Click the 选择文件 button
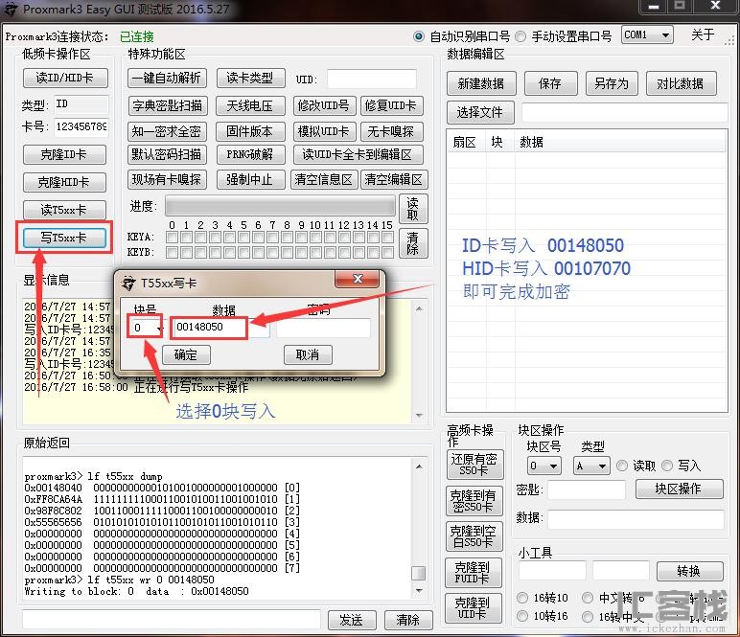This screenshot has width=740, height=637. (x=480, y=112)
